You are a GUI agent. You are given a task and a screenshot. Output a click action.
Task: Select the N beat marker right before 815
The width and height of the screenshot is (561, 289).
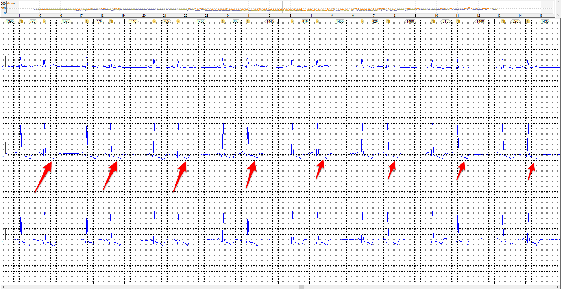pyautogui.click(x=433, y=21)
